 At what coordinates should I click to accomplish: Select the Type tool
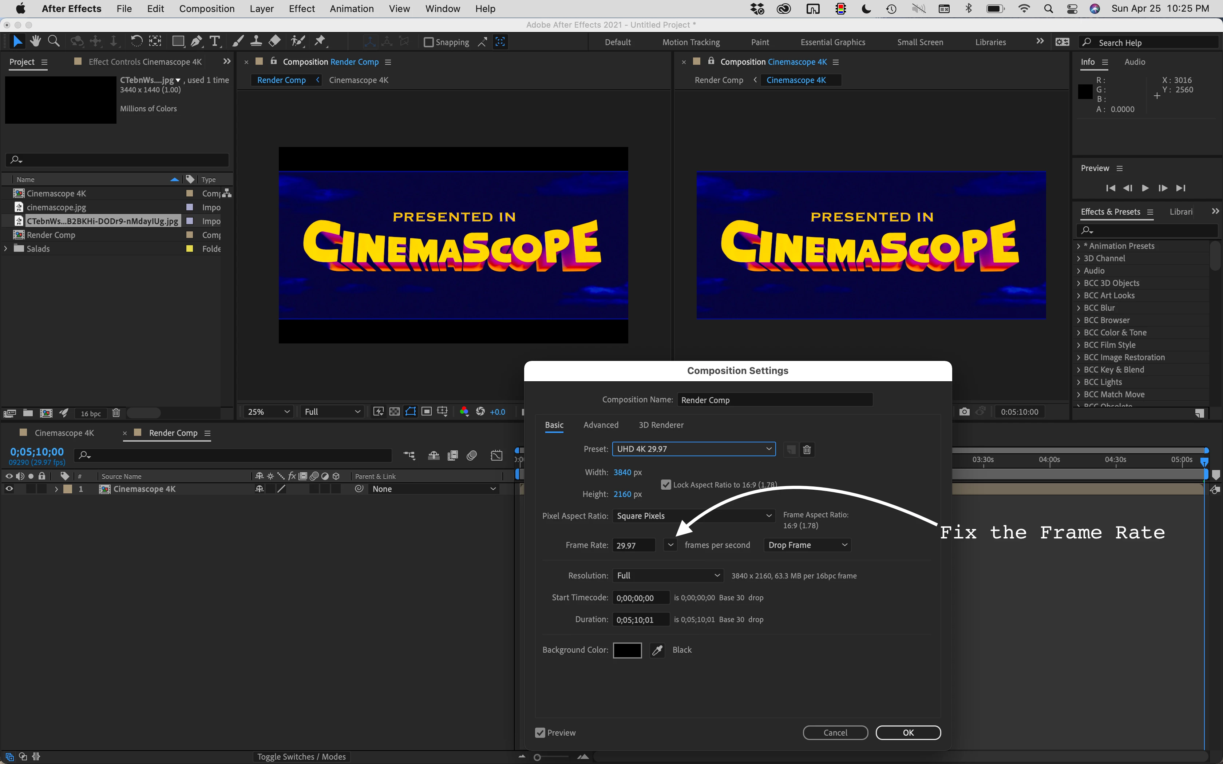point(215,41)
